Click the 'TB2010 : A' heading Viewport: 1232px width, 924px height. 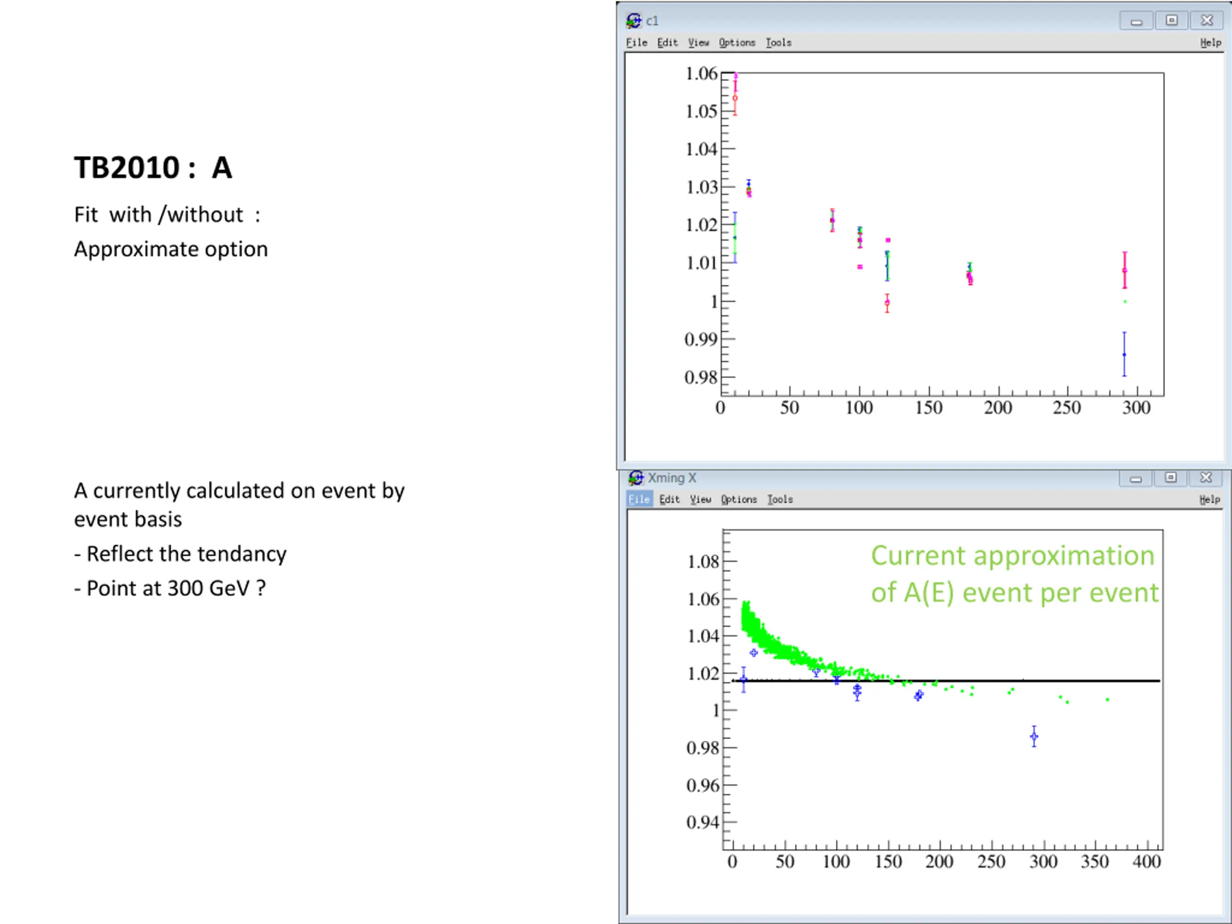pyautogui.click(x=153, y=167)
